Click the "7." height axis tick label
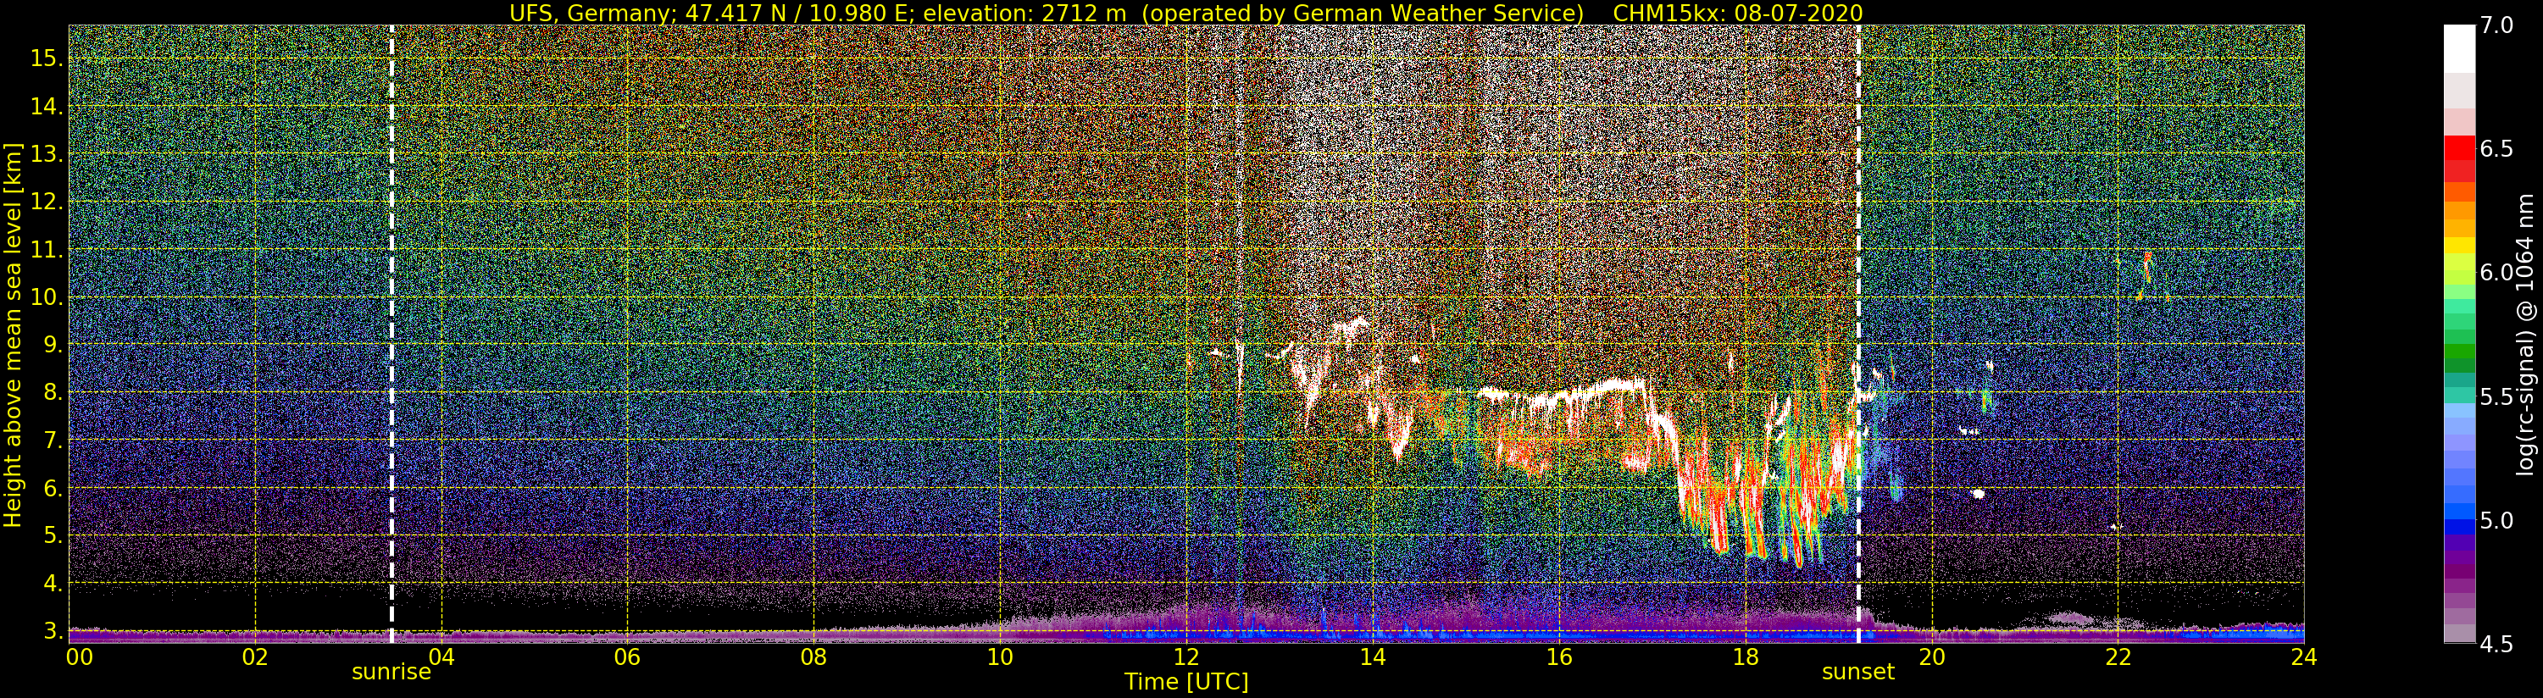The width and height of the screenshot is (2543, 698). 53,440
